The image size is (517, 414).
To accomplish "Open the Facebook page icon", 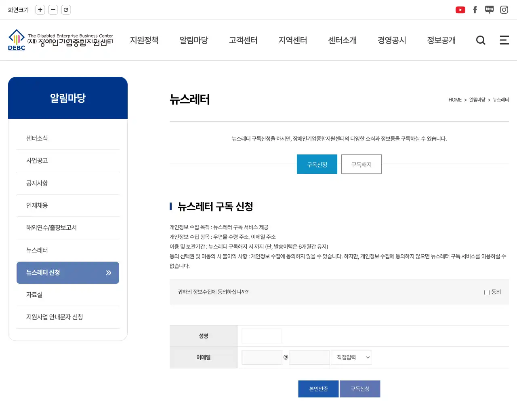I will click(x=475, y=10).
